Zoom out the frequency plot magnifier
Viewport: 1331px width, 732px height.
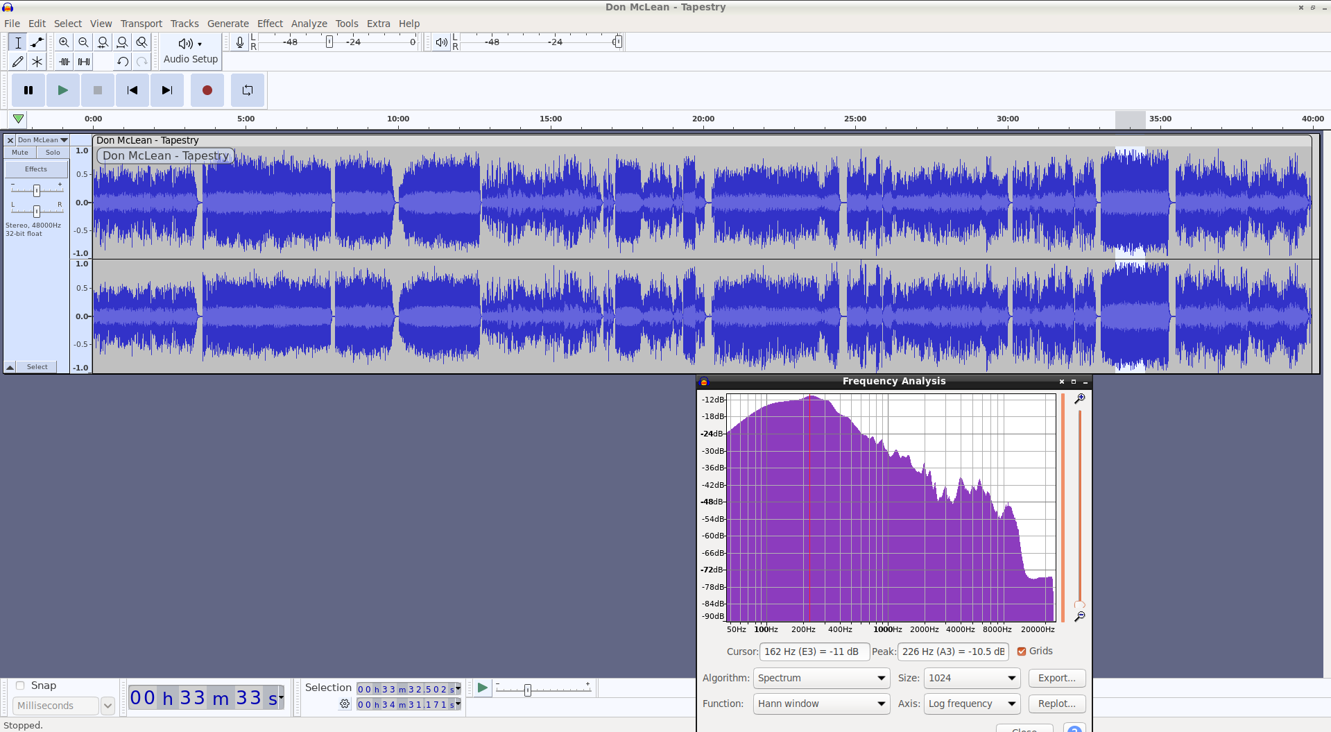tap(1079, 616)
